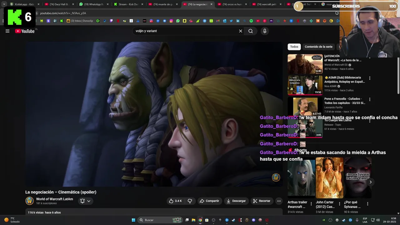
Task: Open the Pone a Francella video title
Action: point(345,101)
